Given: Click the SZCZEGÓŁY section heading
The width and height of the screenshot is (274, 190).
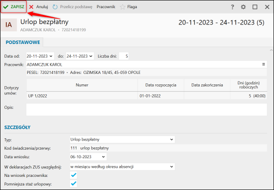Looking at the screenshot, I should click(x=17, y=127).
